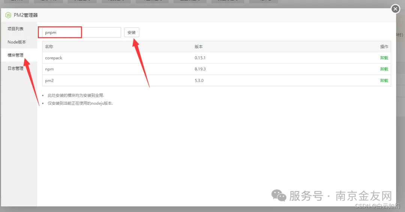The image size is (405, 212).
Task: Uninstall the corepack module
Action: 384,58
